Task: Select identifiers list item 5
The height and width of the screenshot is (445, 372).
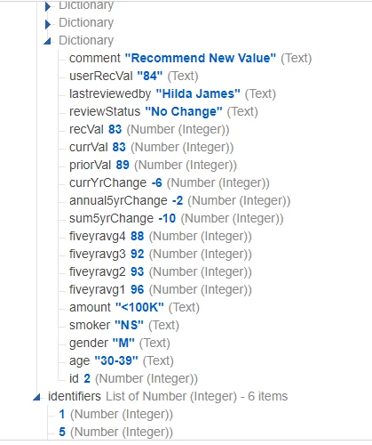Action: coord(115,432)
